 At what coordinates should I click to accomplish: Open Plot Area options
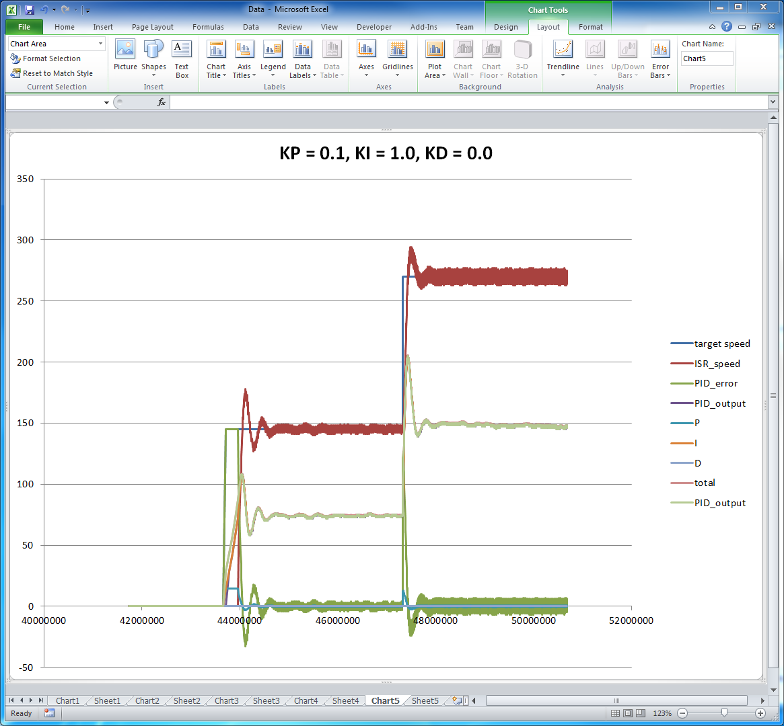click(x=435, y=59)
